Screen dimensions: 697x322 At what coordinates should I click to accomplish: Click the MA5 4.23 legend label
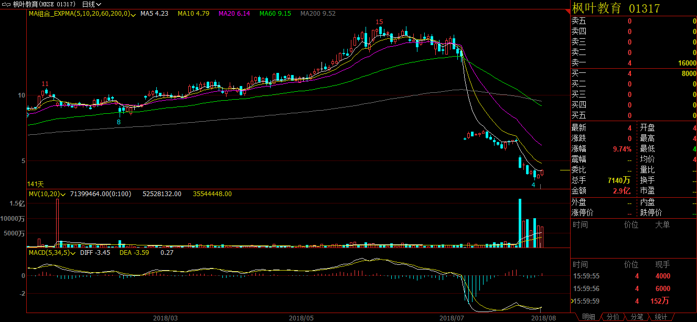tap(154, 14)
